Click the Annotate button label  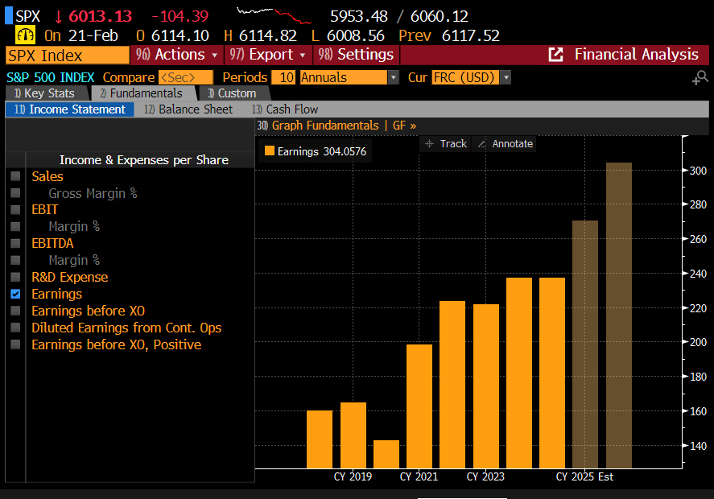click(512, 144)
